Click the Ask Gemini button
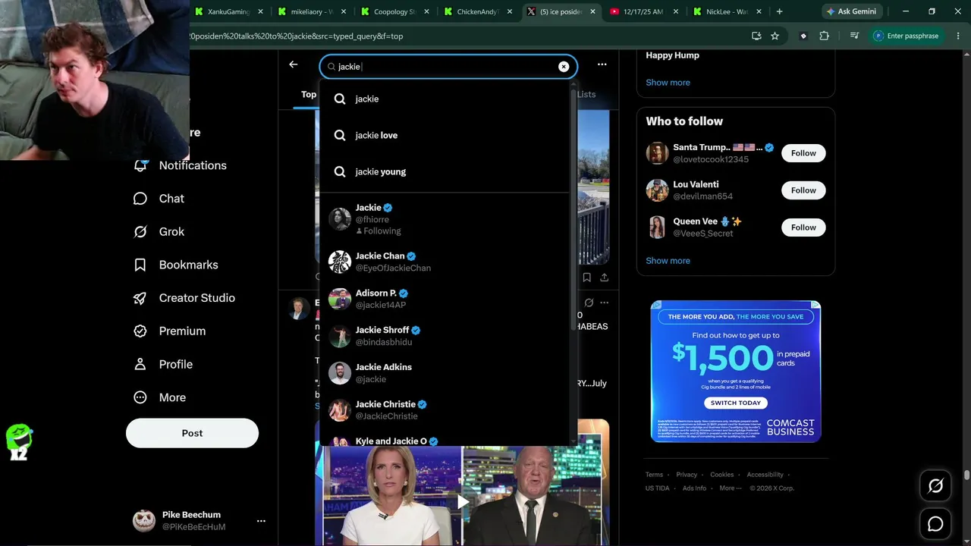Image resolution: width=971 pixels, height=546 pixels. click(851, 11)
